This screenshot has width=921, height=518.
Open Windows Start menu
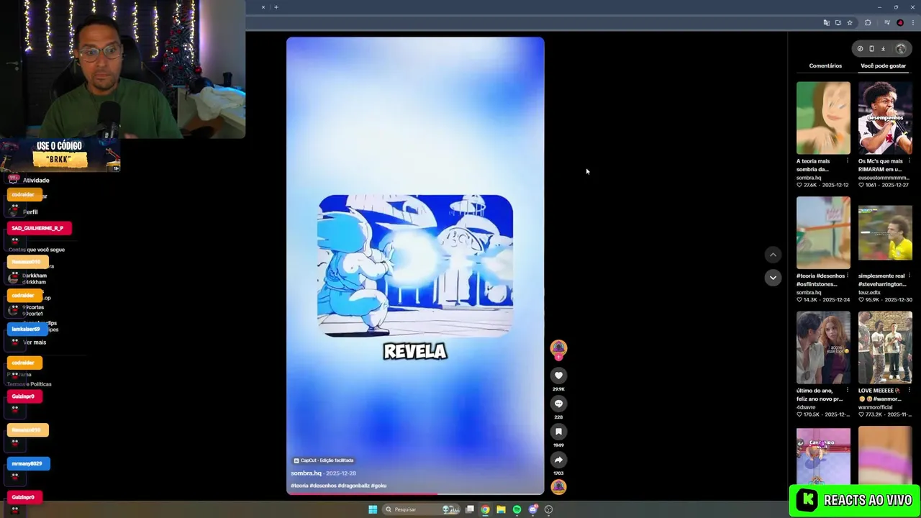(373, 509)
